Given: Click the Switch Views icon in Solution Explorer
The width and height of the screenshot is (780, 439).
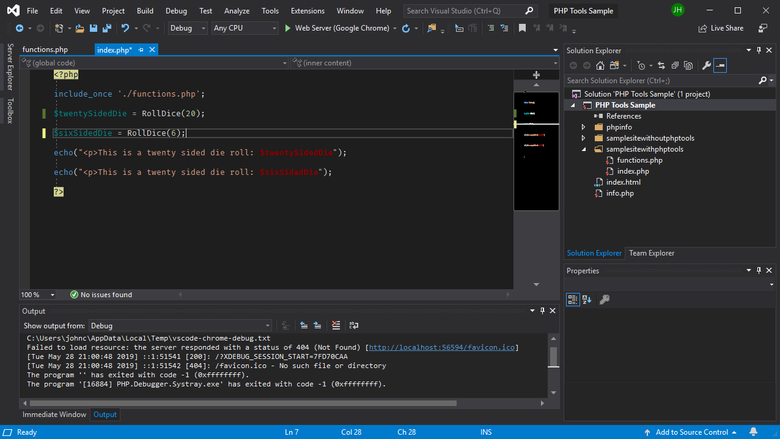Looking at the screenshot, I should click(614, 65).
